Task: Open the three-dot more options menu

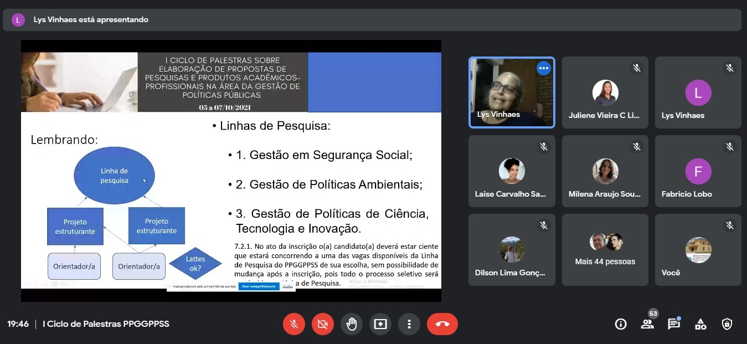Action: (x=409, y=324)
